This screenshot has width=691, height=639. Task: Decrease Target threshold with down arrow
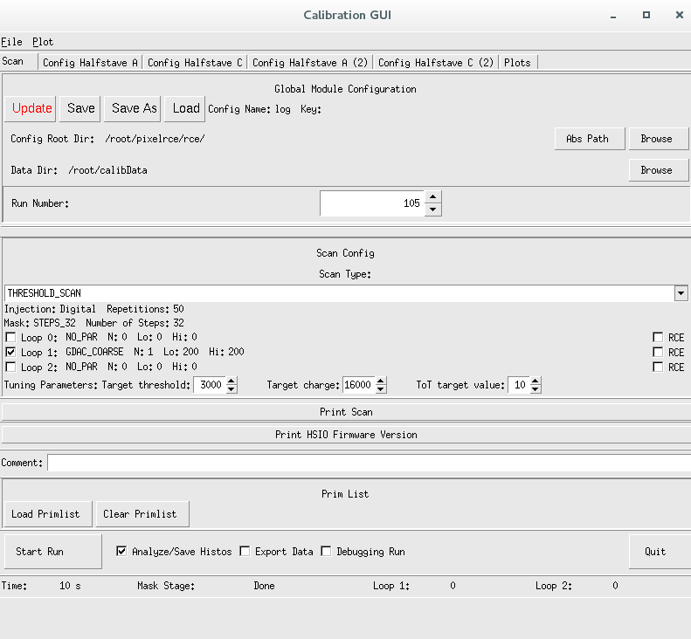tap(231, 389)
